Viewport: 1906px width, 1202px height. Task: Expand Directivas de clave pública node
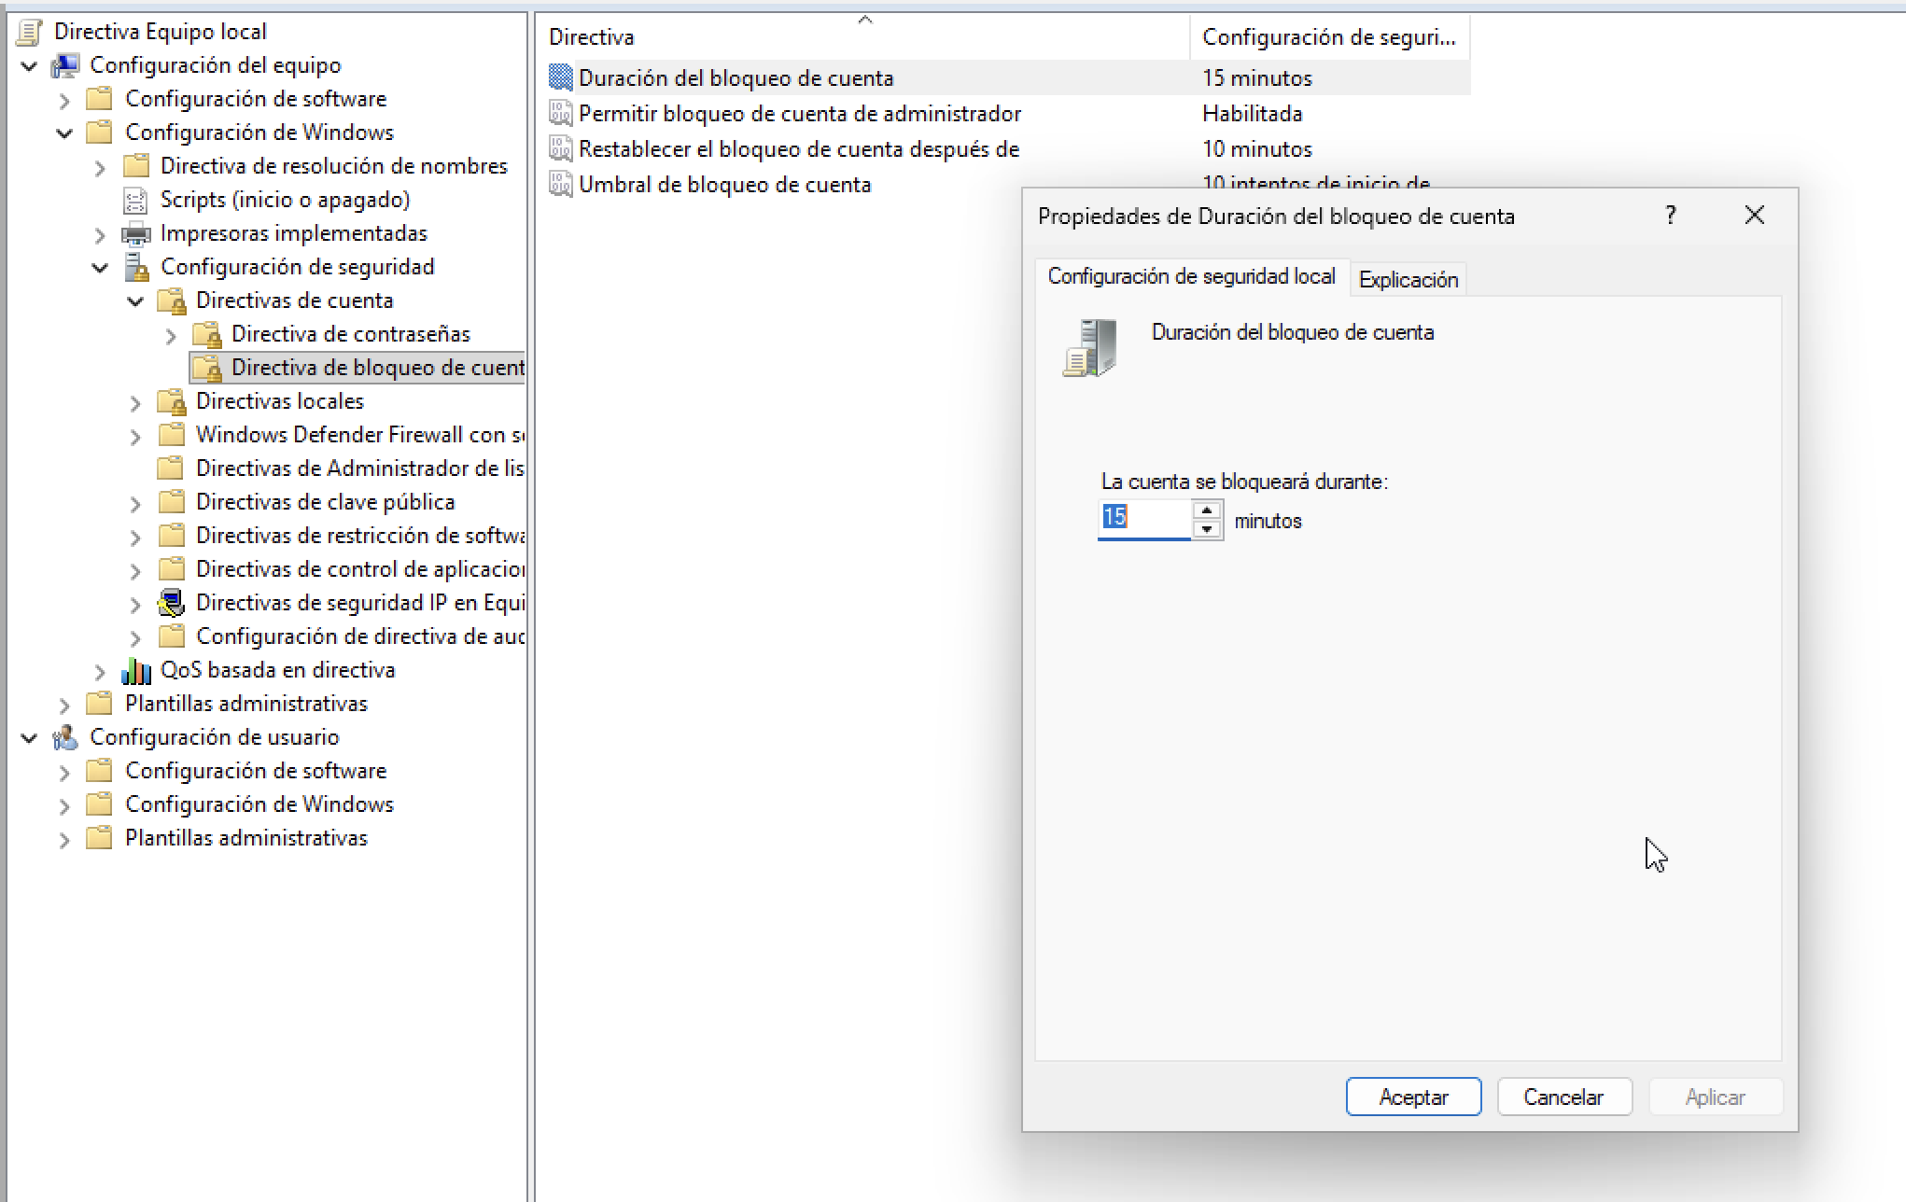[x=135, y=504]
